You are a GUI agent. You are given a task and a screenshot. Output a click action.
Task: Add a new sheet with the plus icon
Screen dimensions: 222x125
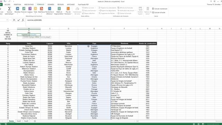tap(35, 121)
